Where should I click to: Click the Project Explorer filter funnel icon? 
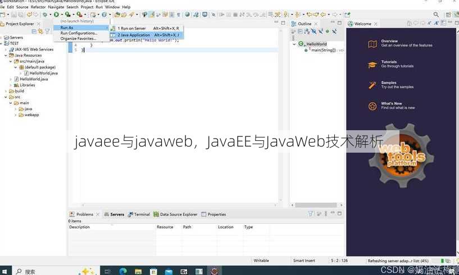pyautogui.click(x=47, y=31)
